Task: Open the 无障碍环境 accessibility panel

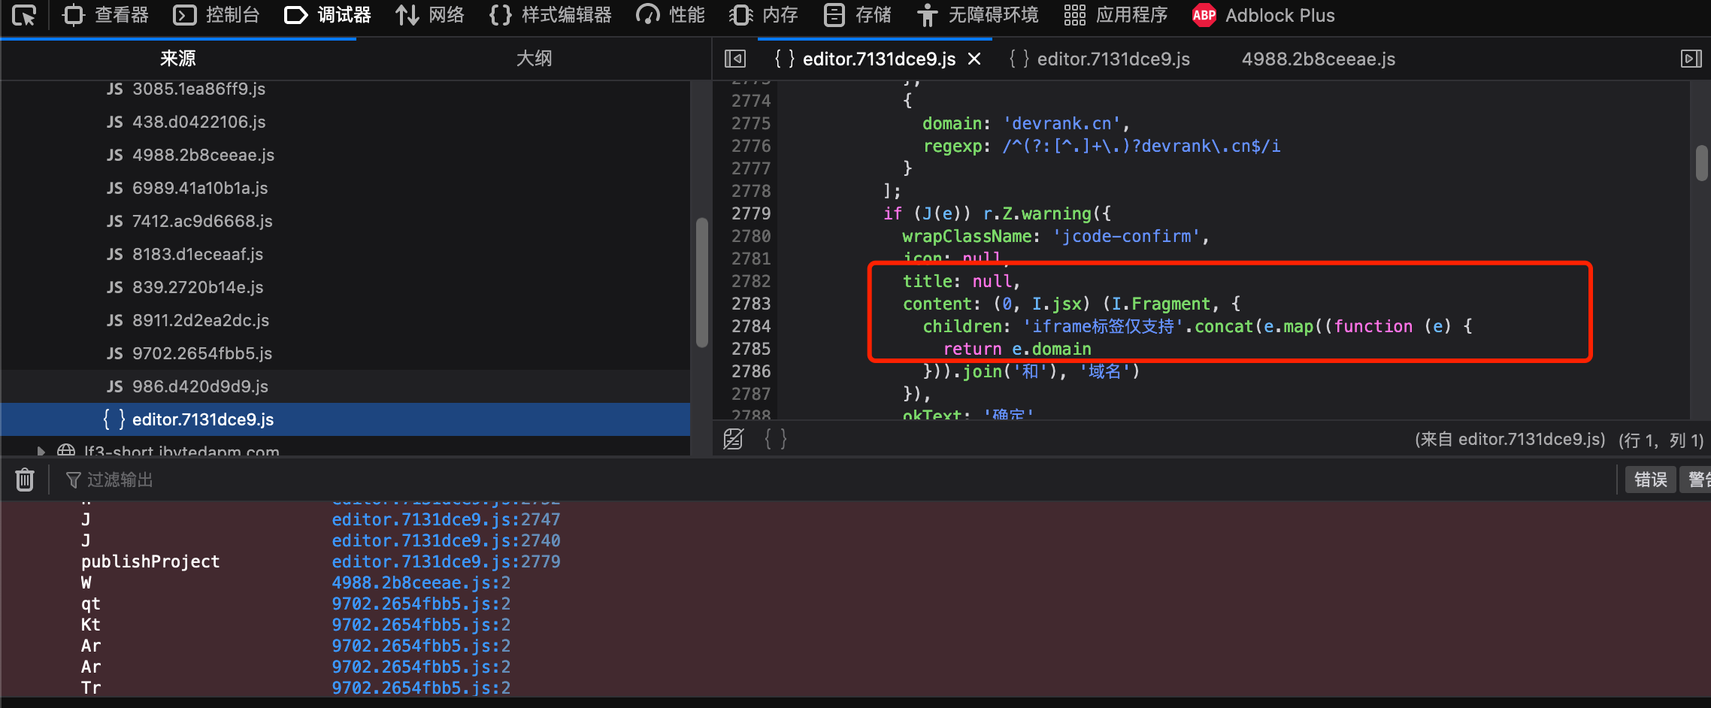Action: click(x=977, y=15)
